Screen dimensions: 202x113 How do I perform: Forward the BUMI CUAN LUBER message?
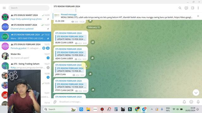(92, 42)
